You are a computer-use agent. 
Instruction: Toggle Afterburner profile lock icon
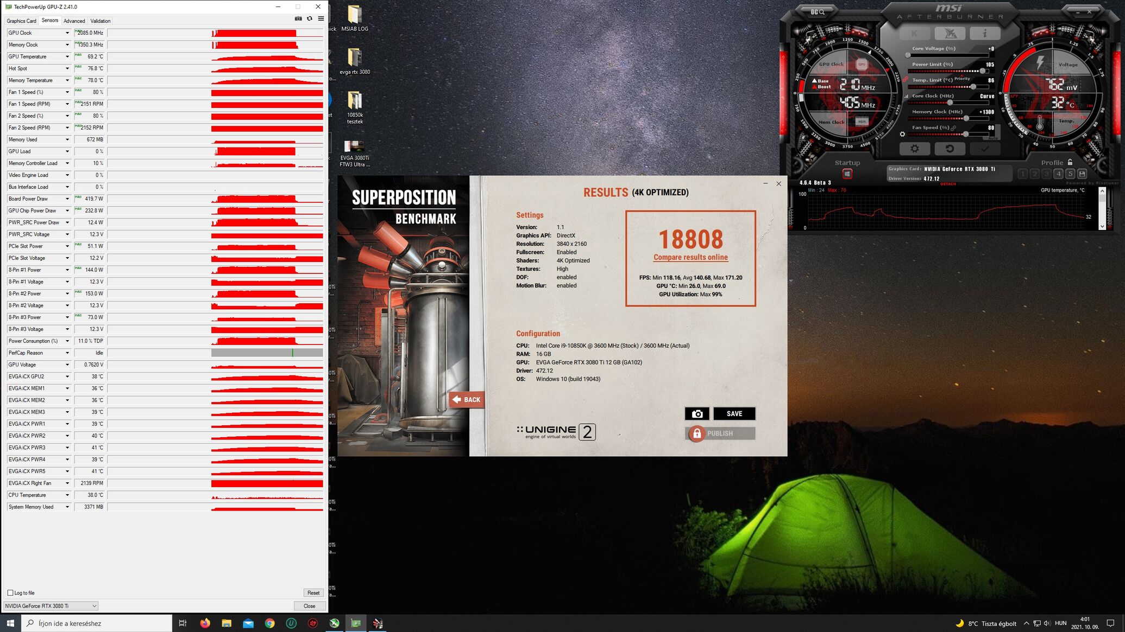click(x=1070, y=162)
